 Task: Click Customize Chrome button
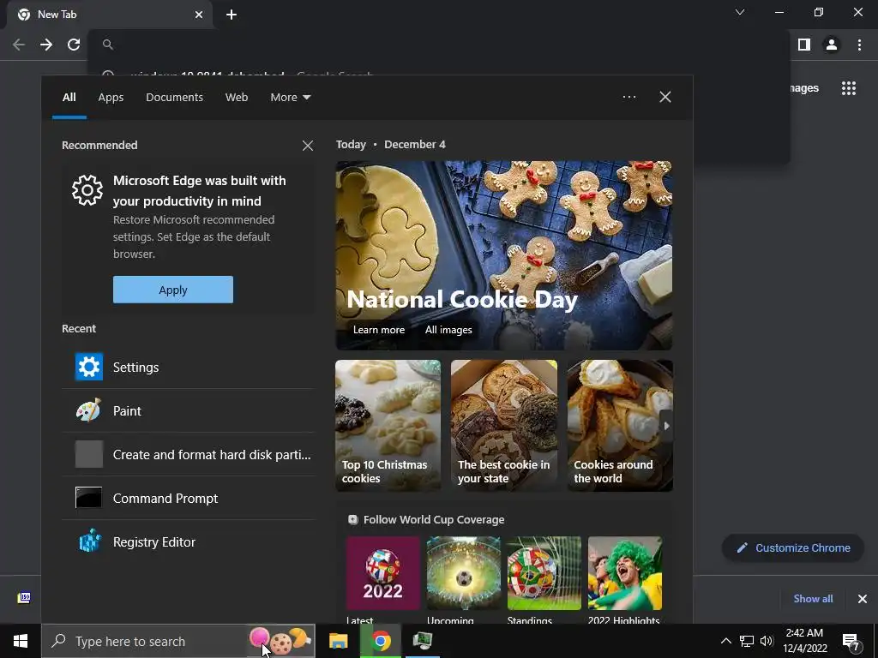point(793,547)
